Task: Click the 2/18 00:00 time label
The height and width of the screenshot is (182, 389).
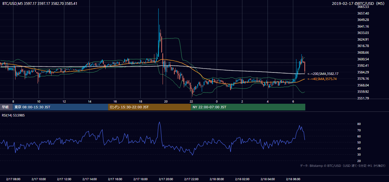Action: click(x=217, y=179)
